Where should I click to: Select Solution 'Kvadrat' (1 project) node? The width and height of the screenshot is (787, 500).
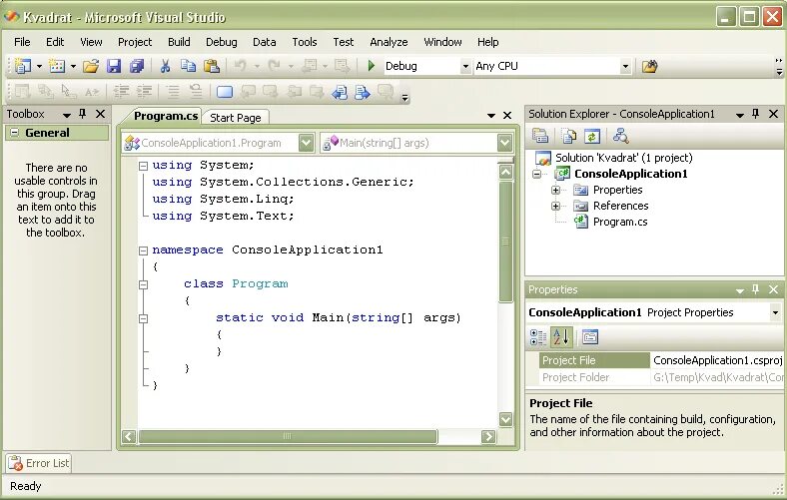coord(624,158)
